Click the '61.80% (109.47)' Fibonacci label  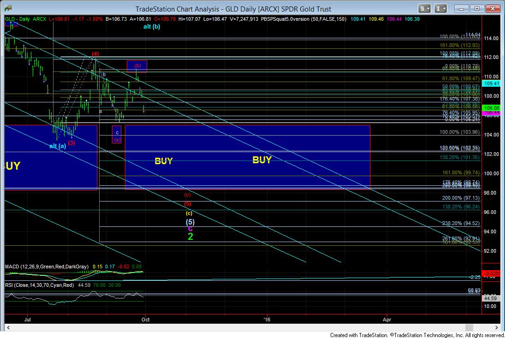[x=461, y=78]
